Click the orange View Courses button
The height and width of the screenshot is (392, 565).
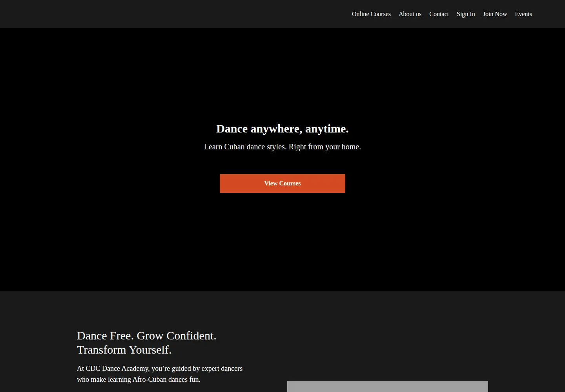(282, 183)
